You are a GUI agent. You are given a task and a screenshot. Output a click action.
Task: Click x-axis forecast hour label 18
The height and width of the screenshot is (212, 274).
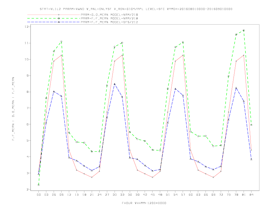(84, 195)
